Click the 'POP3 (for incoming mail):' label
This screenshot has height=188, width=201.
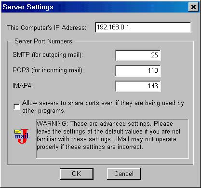tap(48, 70)
